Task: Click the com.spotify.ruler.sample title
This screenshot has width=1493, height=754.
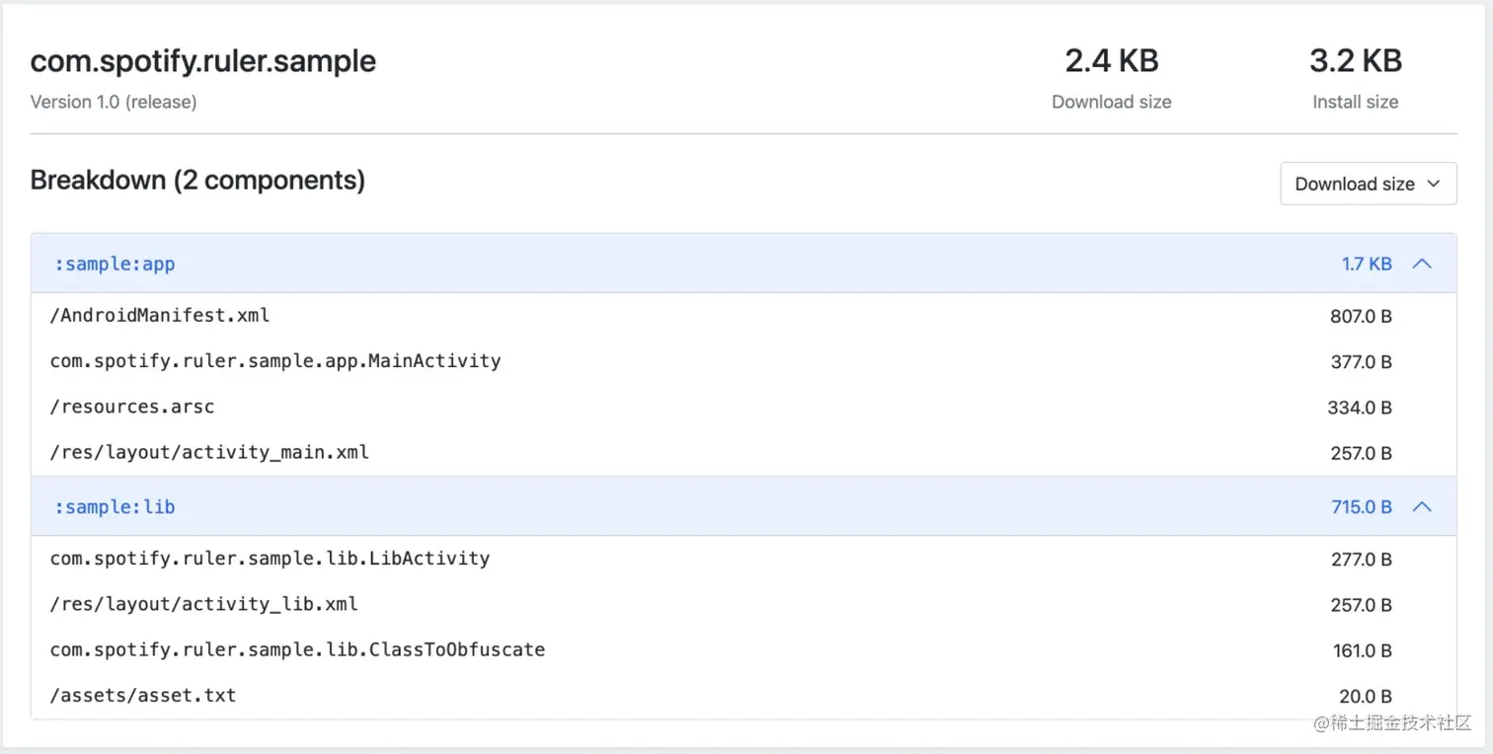Action: tap(203, 61)
